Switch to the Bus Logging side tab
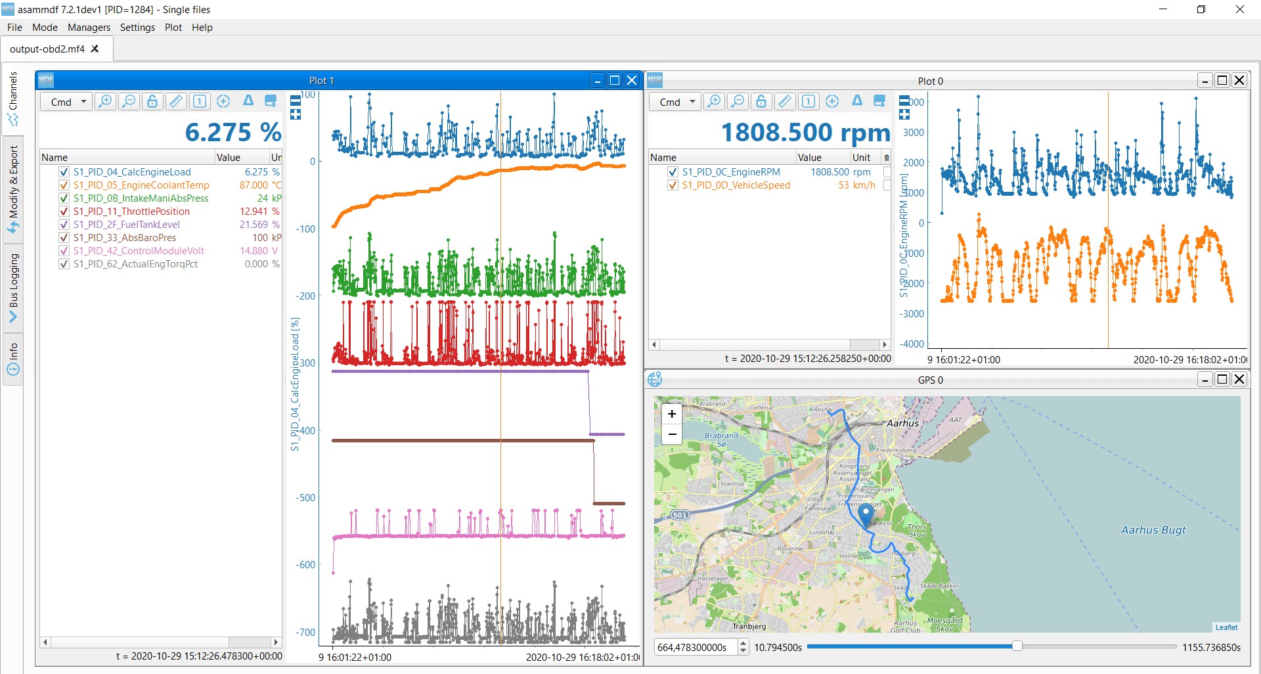The width and height of the screenshot is (1261, 674). pyautogui.click(x=12, y=288)
